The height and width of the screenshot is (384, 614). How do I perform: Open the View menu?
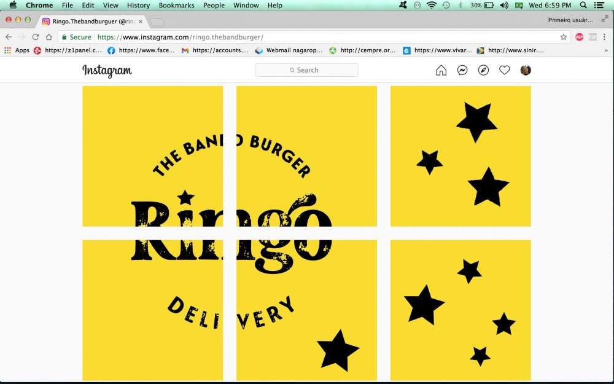click(x=111, y=5)
